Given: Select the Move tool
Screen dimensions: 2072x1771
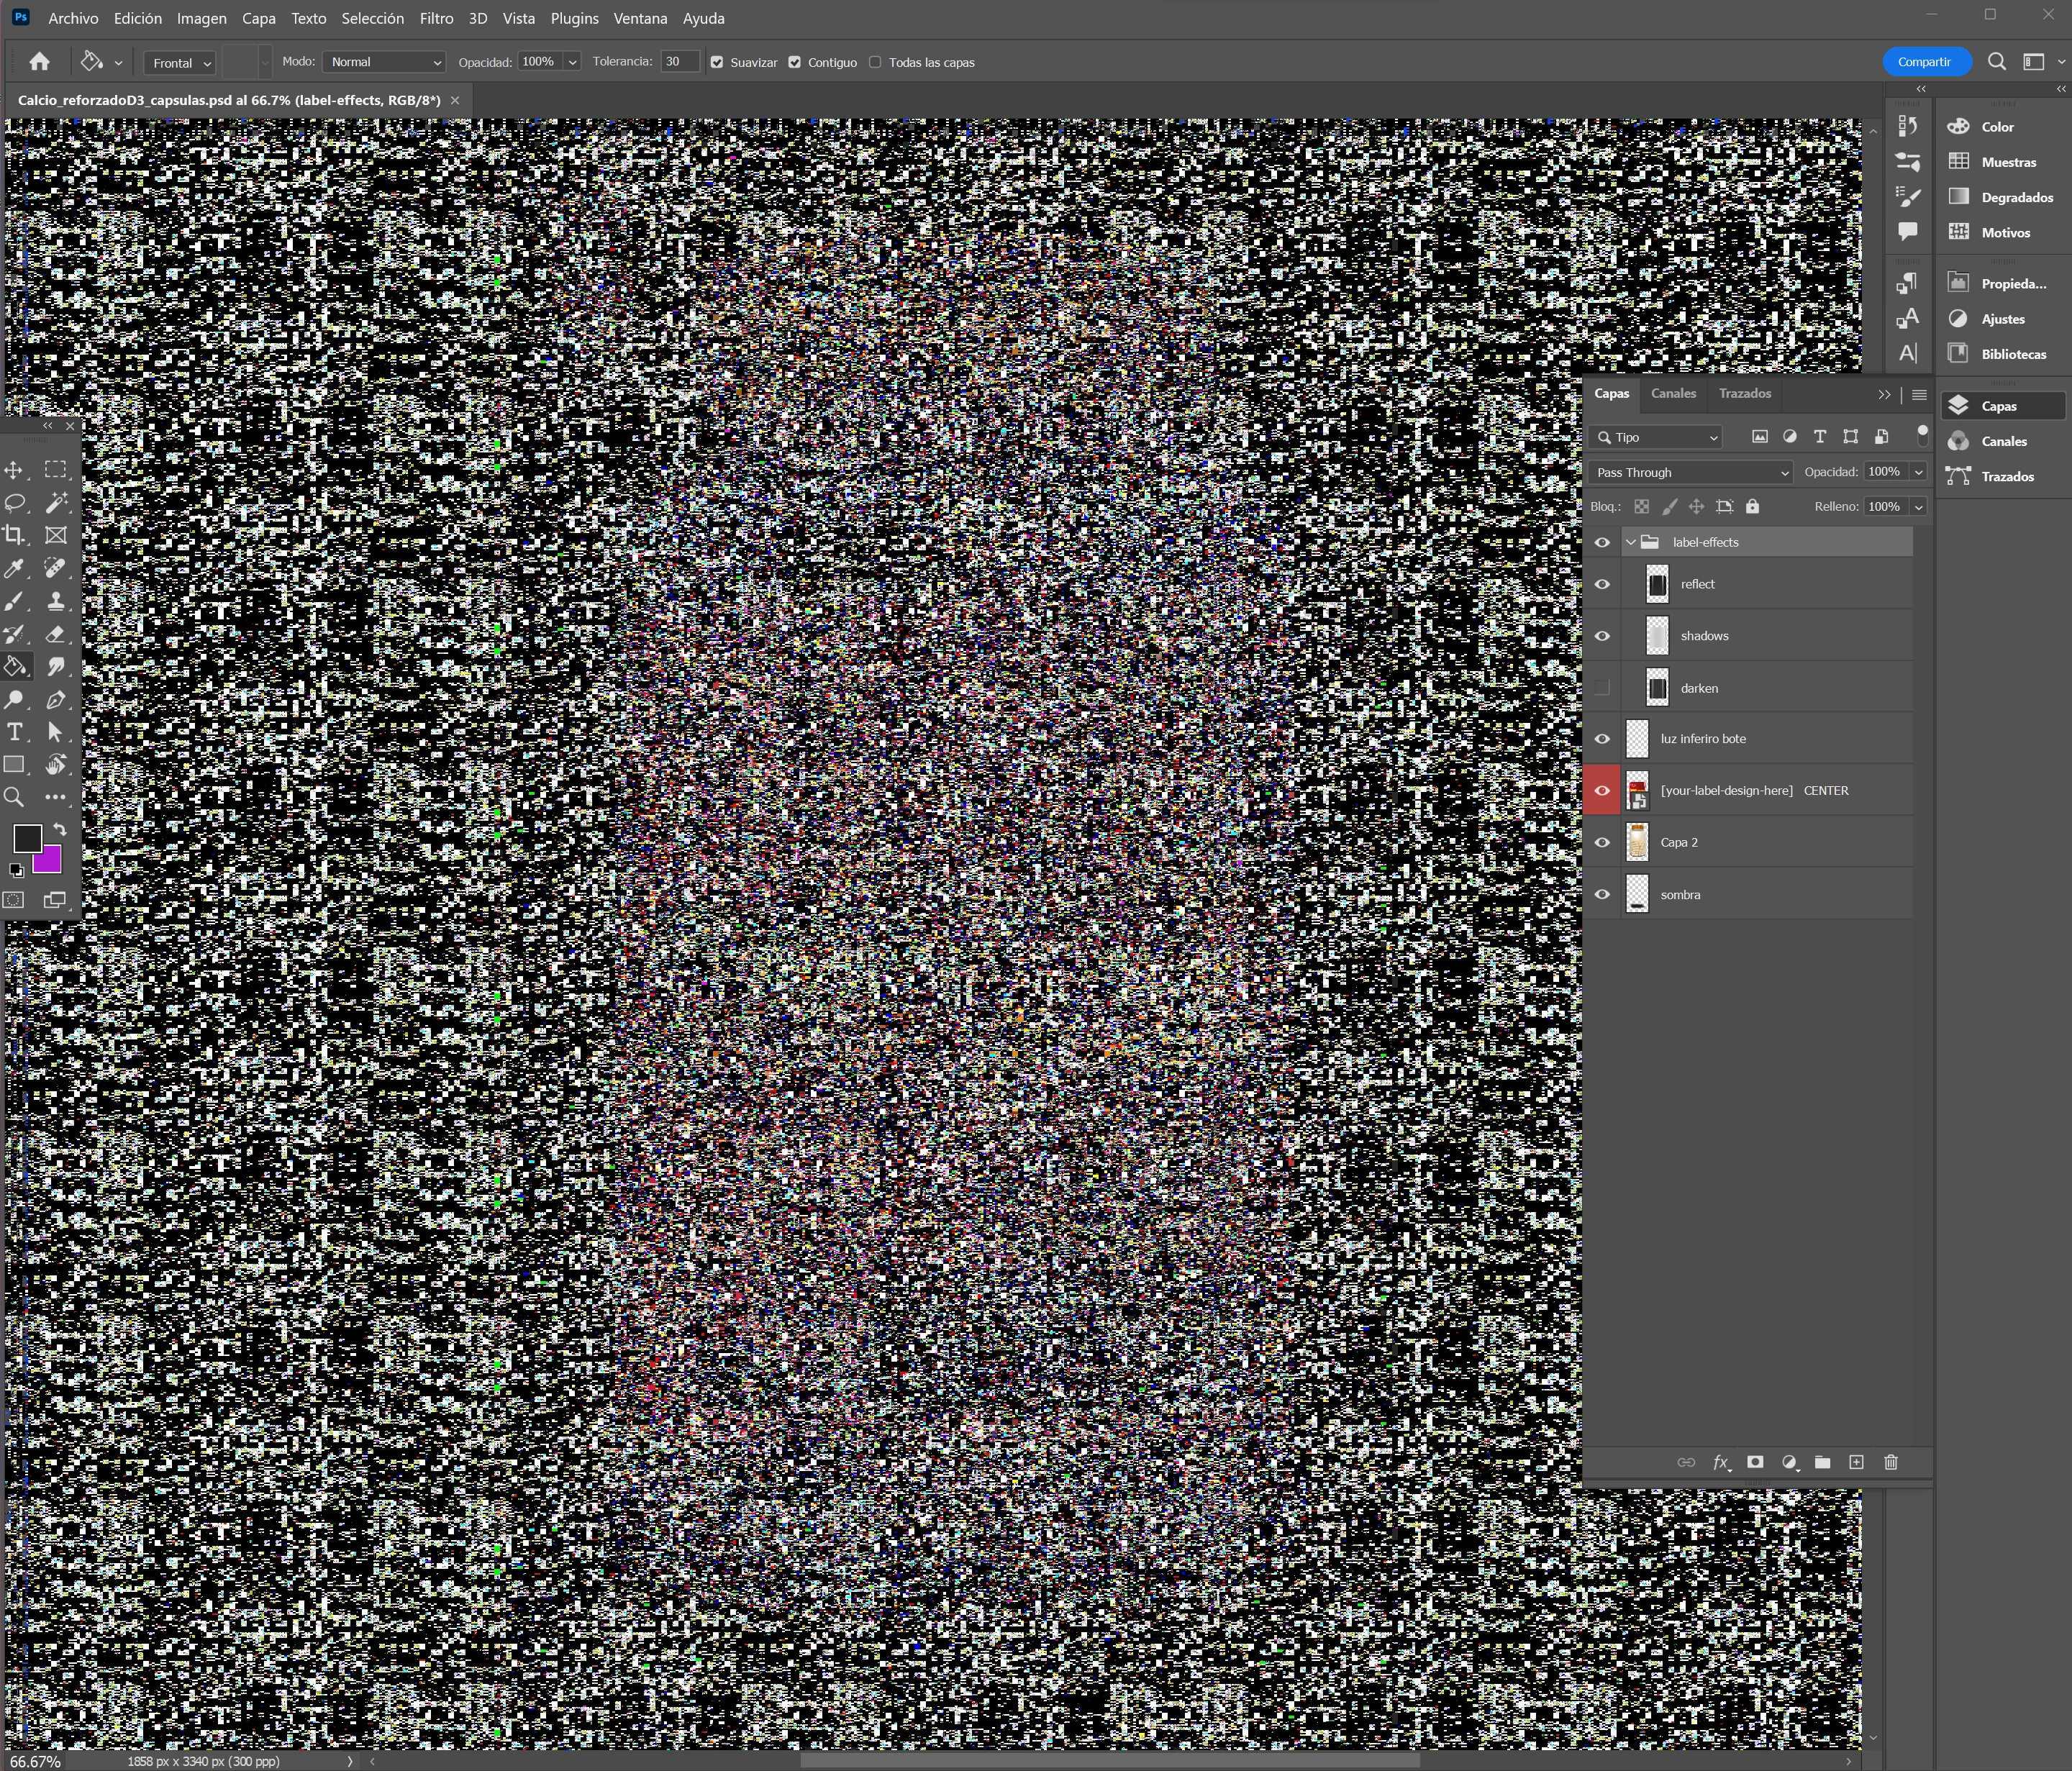Looking at the screenshot, I should pos(15,470).
